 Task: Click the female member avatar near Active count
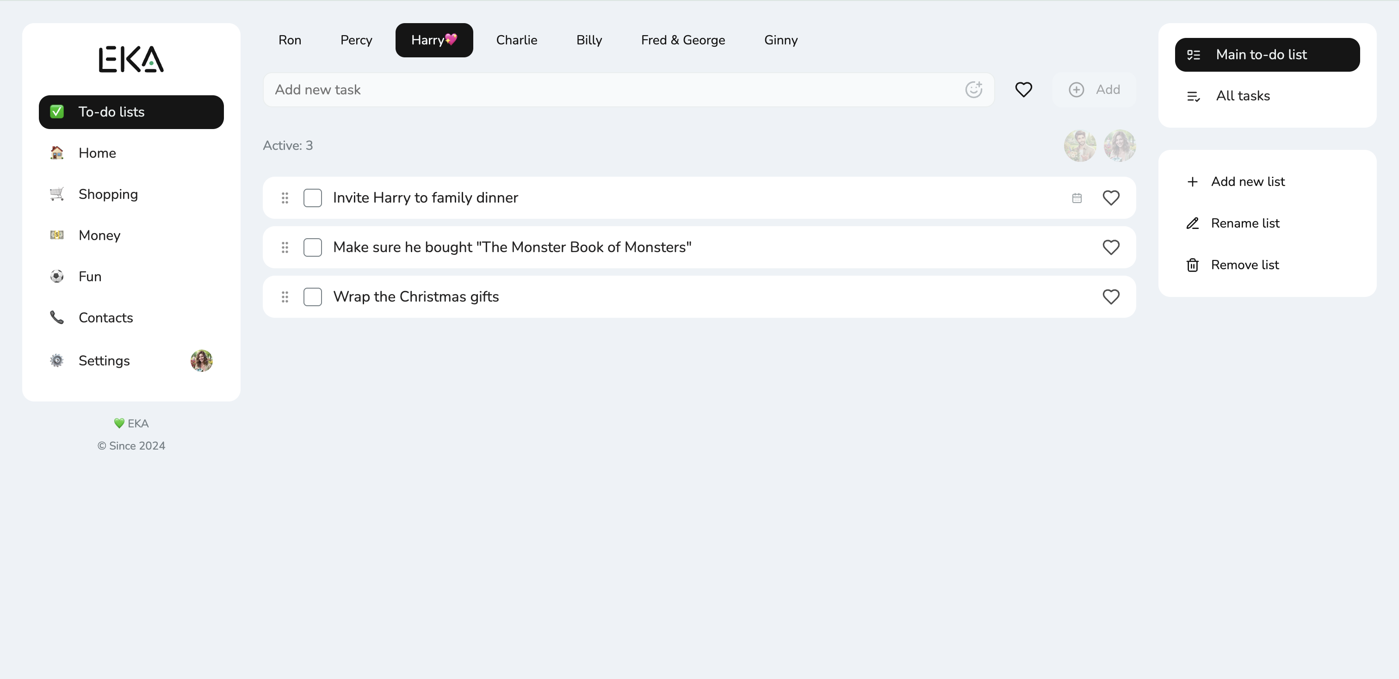point(1119,145)
